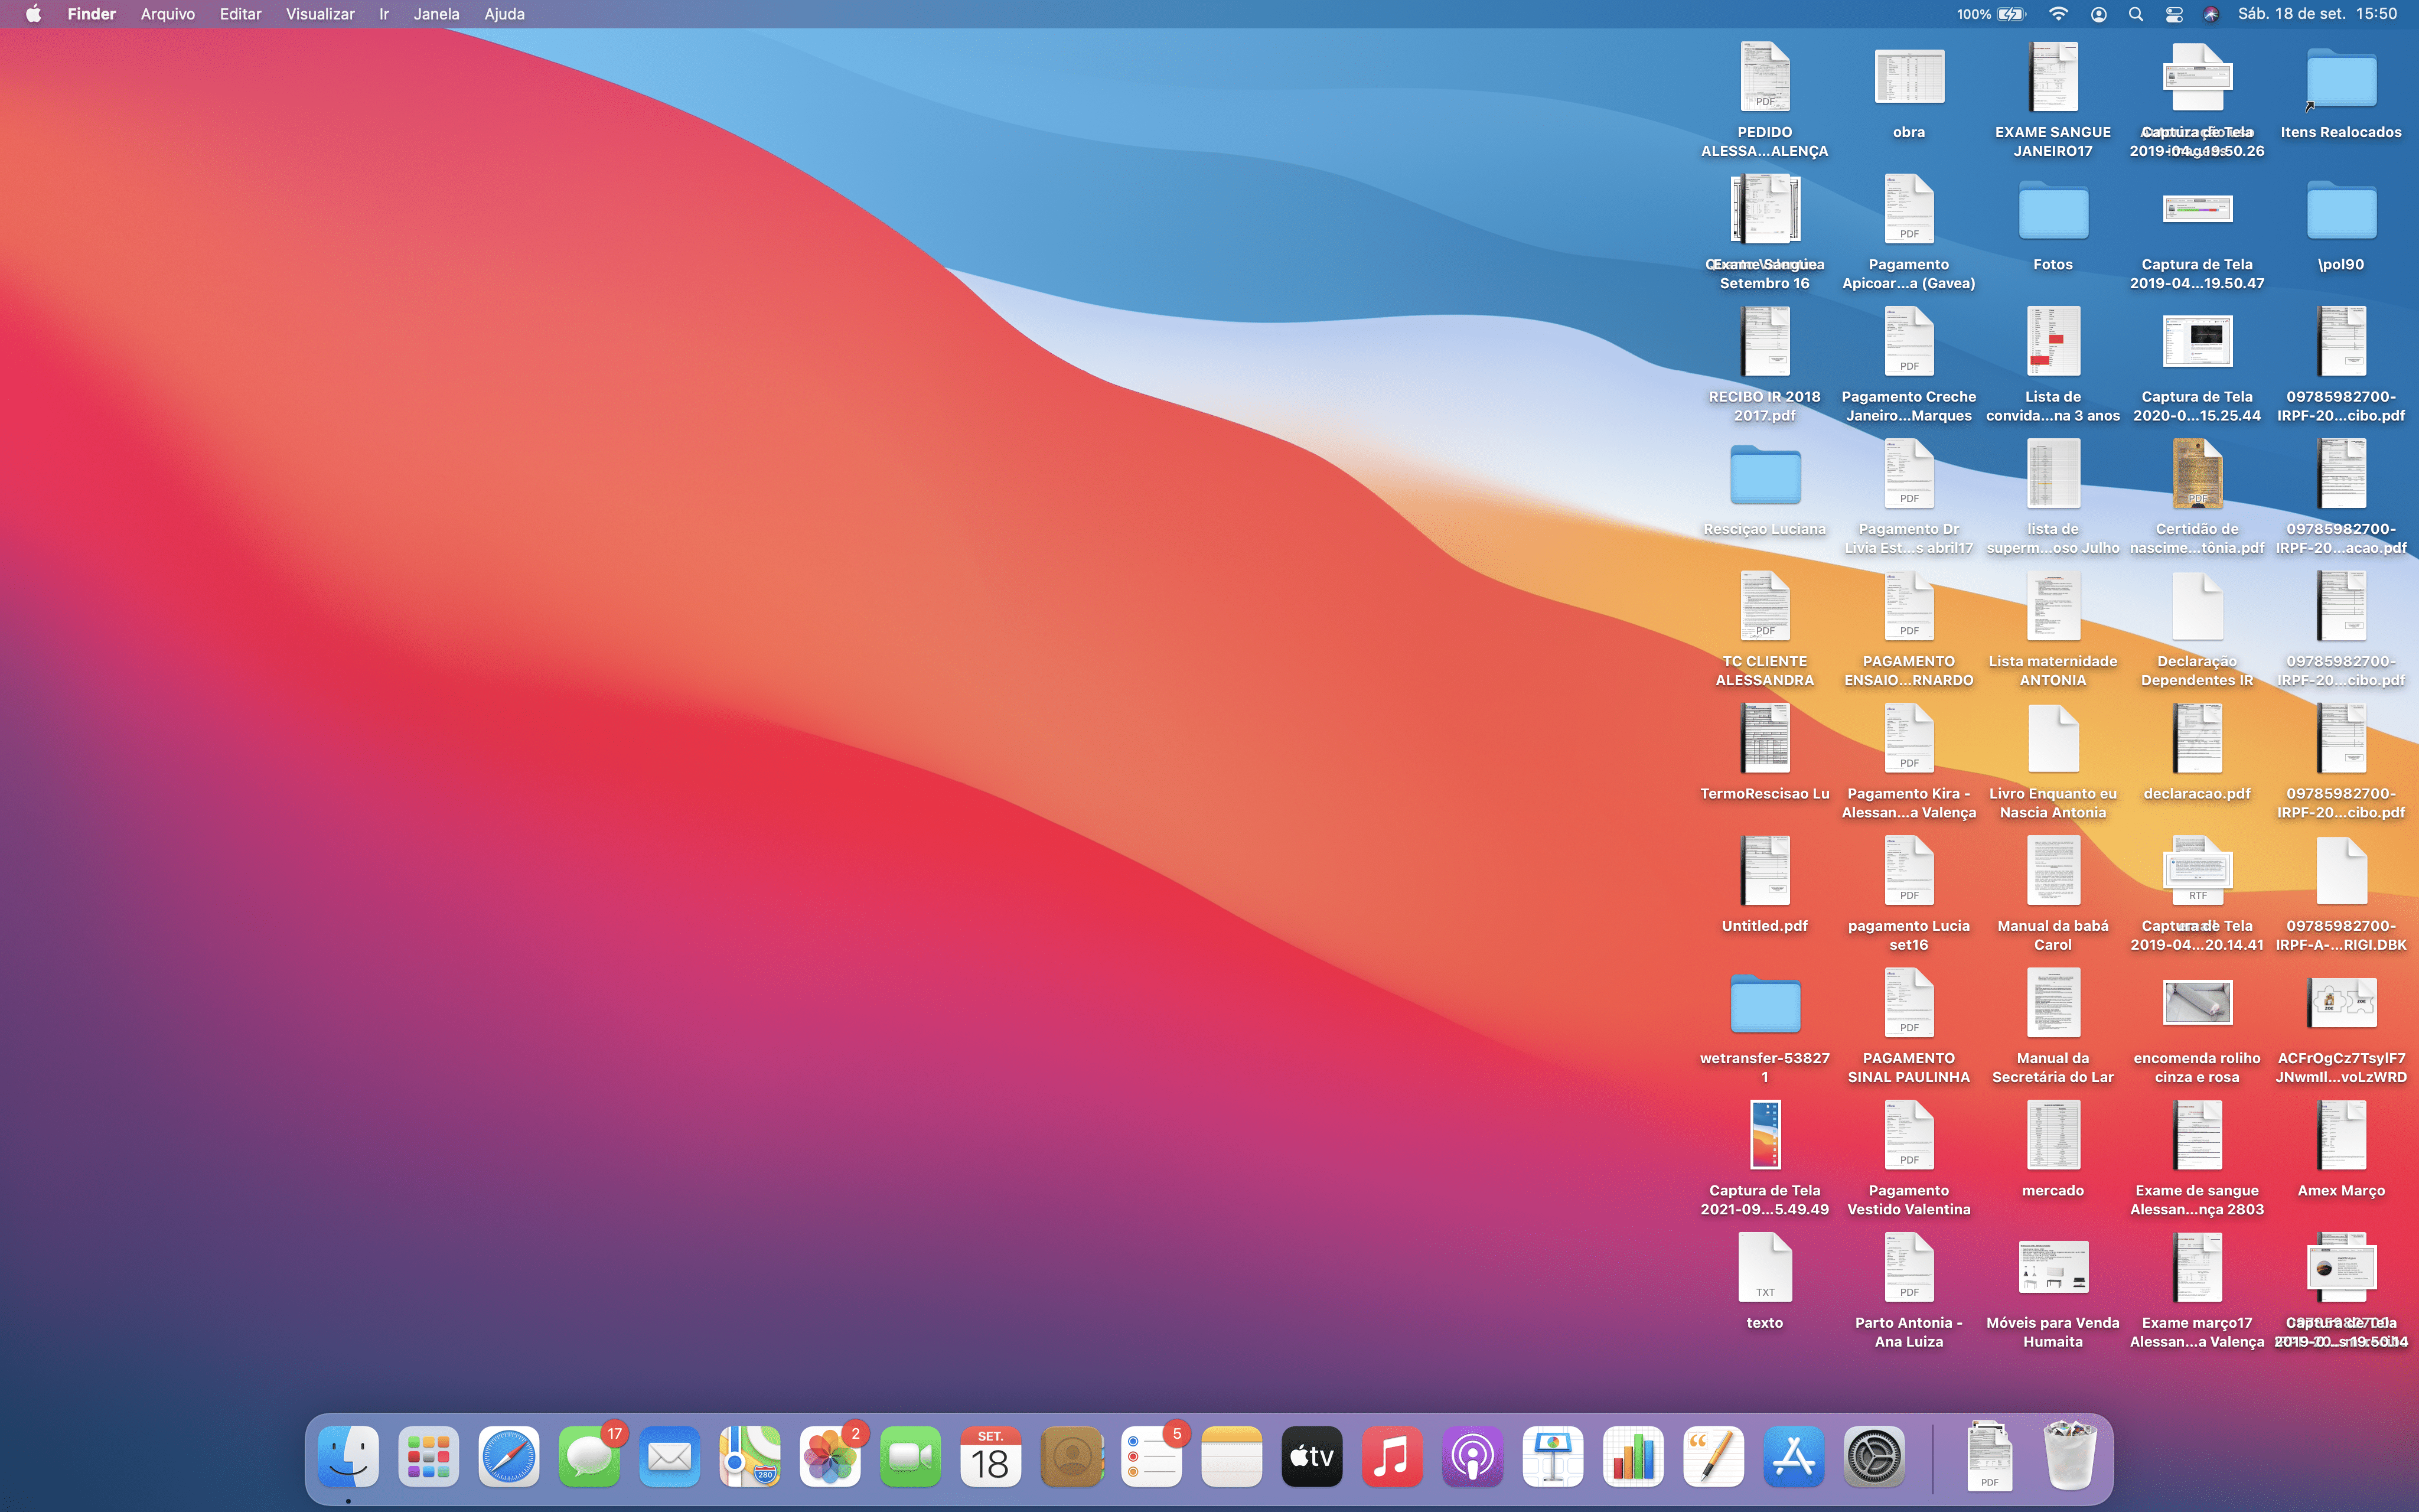Open the Apple TV dock app

click(x=1312, y=1457)
